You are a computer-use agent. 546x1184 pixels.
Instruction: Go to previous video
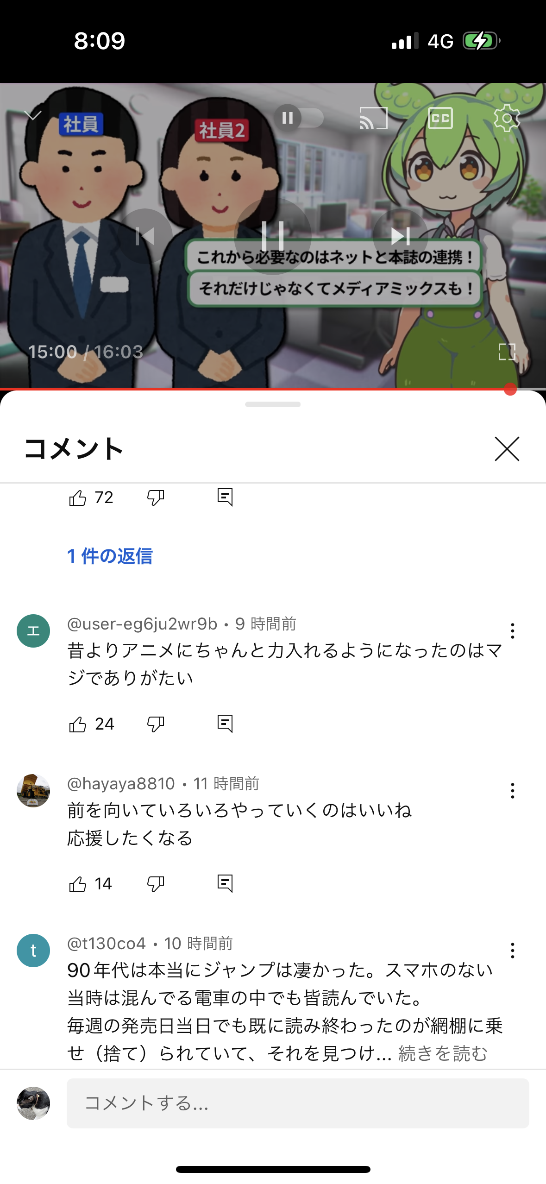[145, 236]
